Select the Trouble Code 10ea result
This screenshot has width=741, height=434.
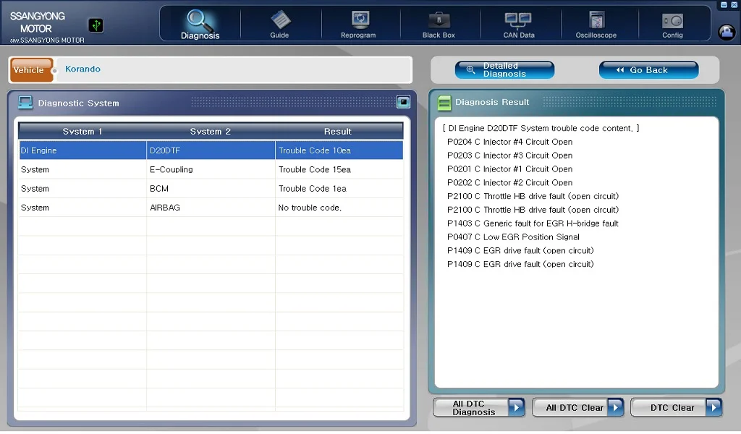tap(339, 150)
